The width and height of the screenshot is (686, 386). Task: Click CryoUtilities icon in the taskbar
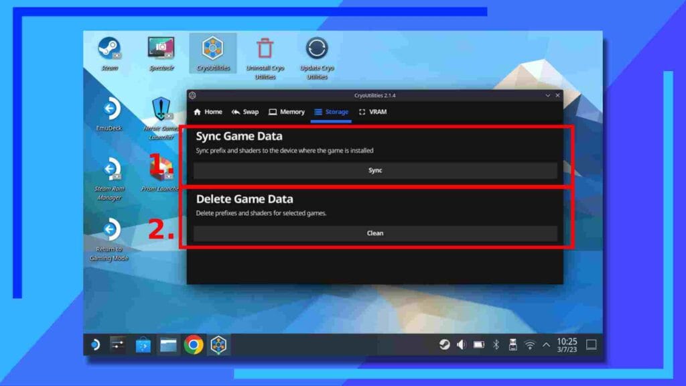click(218, 345)
